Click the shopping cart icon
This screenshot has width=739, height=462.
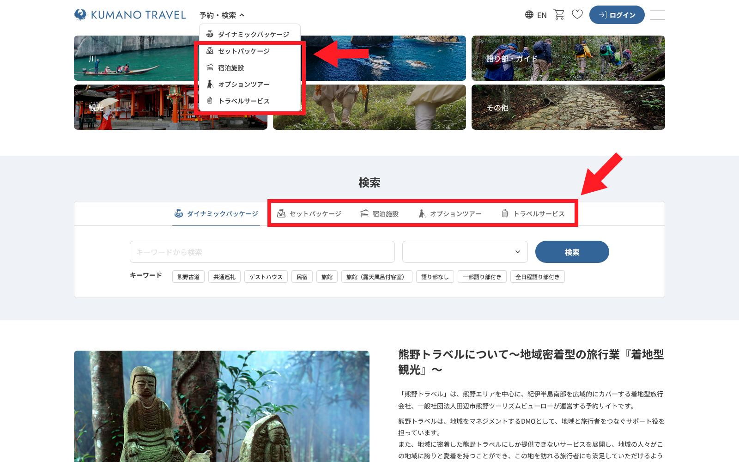(559, 15)
